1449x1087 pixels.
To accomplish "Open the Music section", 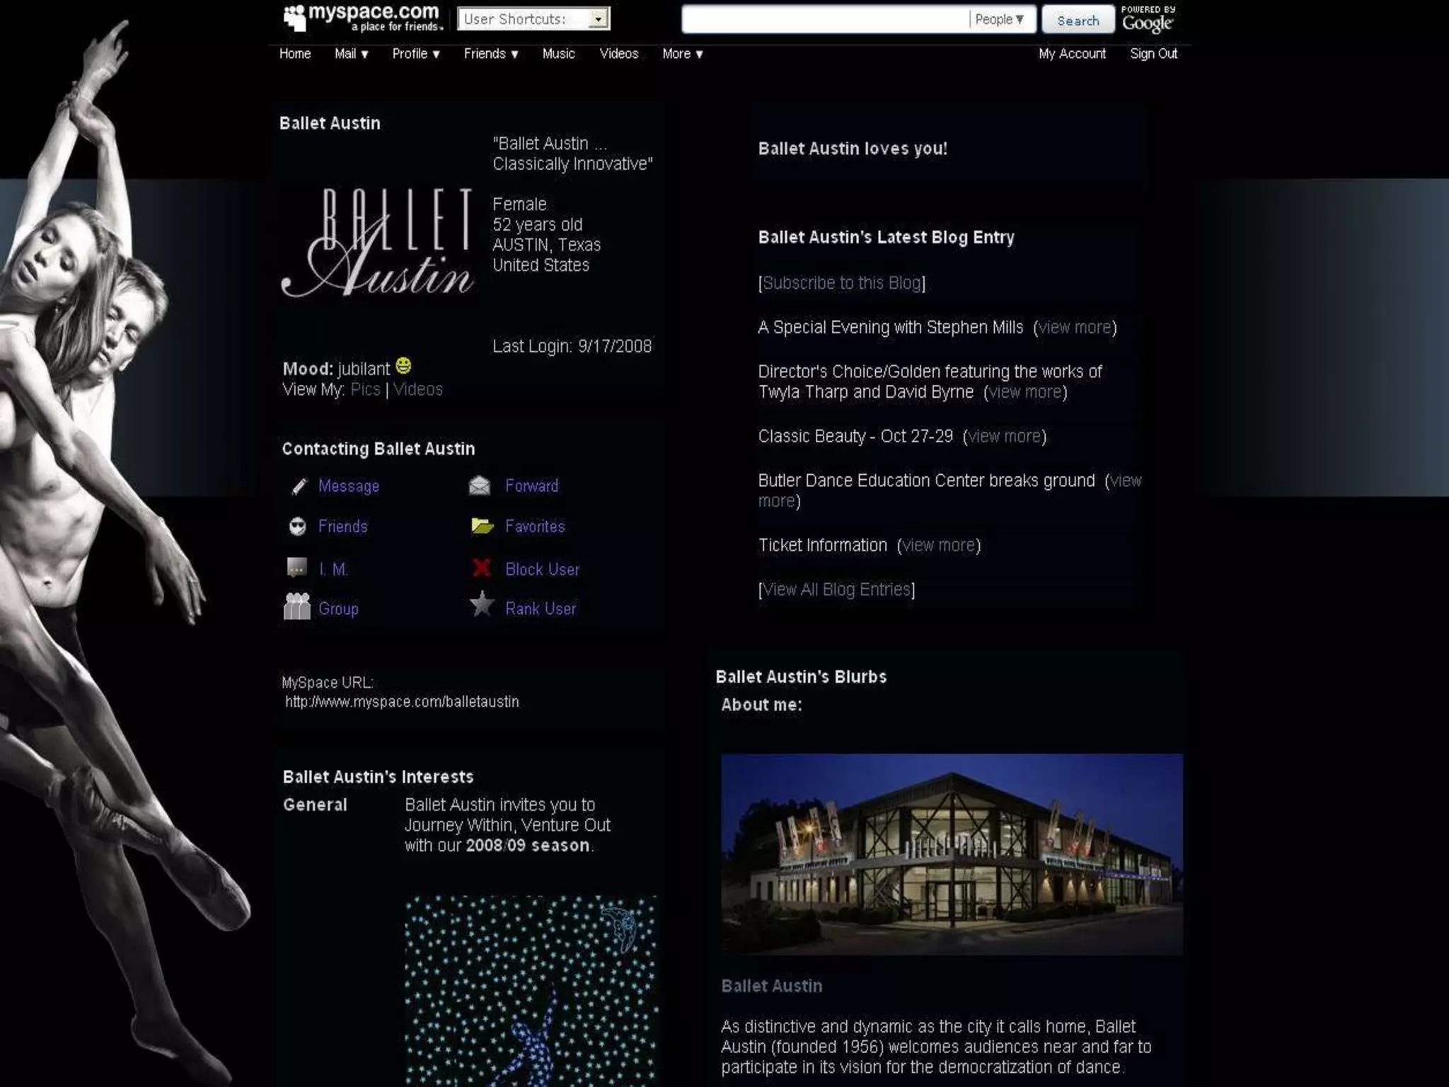I will [558, 54].
